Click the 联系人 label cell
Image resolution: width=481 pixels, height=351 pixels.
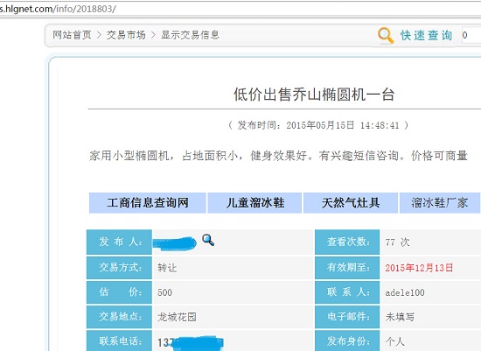click(x=347, y=292)
